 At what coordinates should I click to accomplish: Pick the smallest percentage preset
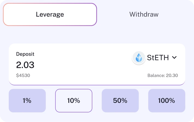[x=27, y=101]
